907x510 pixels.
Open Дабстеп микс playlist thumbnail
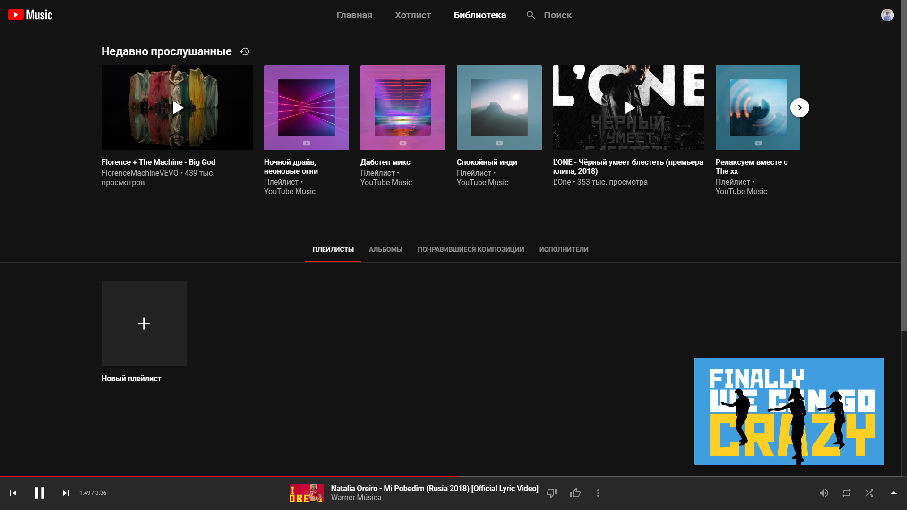click(403, 108)
